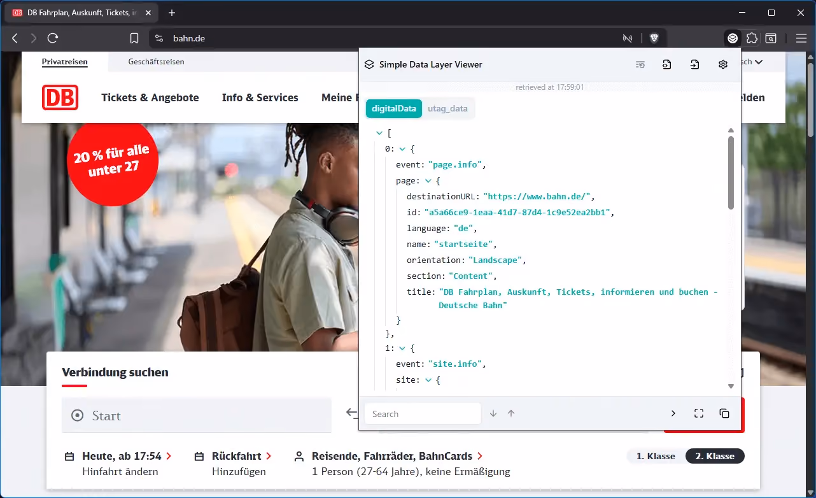
Task: Select the Privatreisen tab
Action: (65, 62)
